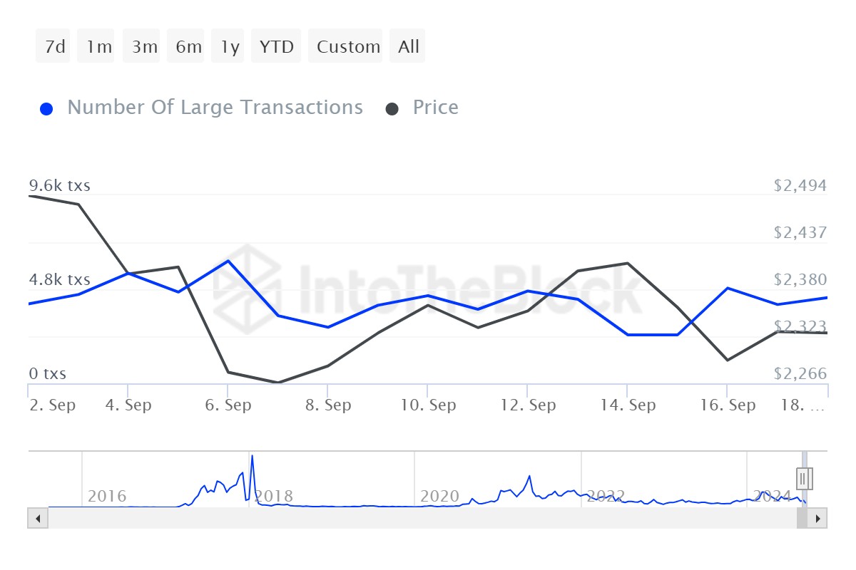This screenshot has height=570, width=856.
Task: Click the scrollbar left arrow
Action: click(x=37, y=518)
